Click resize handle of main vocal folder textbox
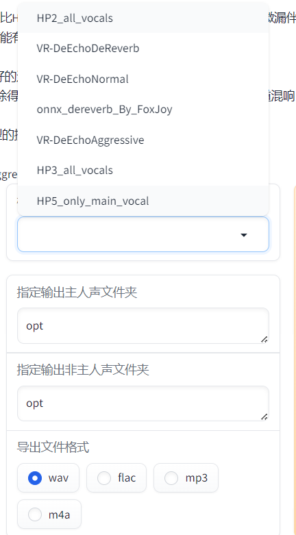Image resolution: width=296 pixels, height=535 pixels. [264, 339]
